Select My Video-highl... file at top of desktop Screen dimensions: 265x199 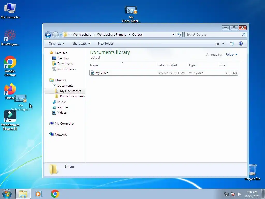131,14
